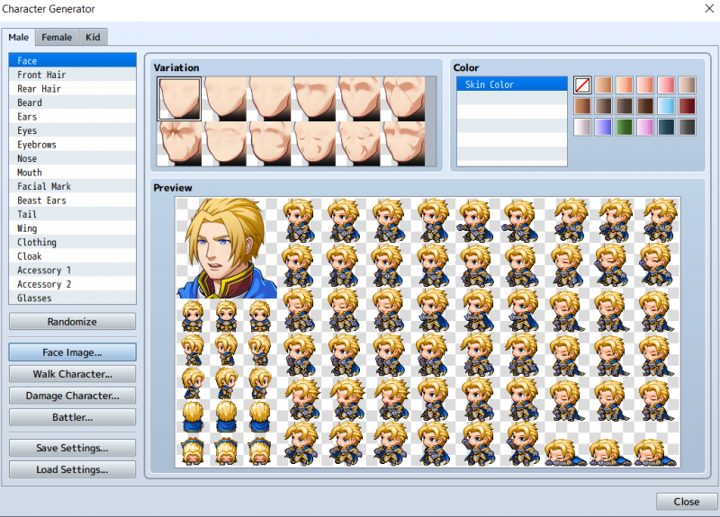
Task: Select first heavily wrinkled face, bottom row
Action: pyautogui.click(x=179, y=144)
